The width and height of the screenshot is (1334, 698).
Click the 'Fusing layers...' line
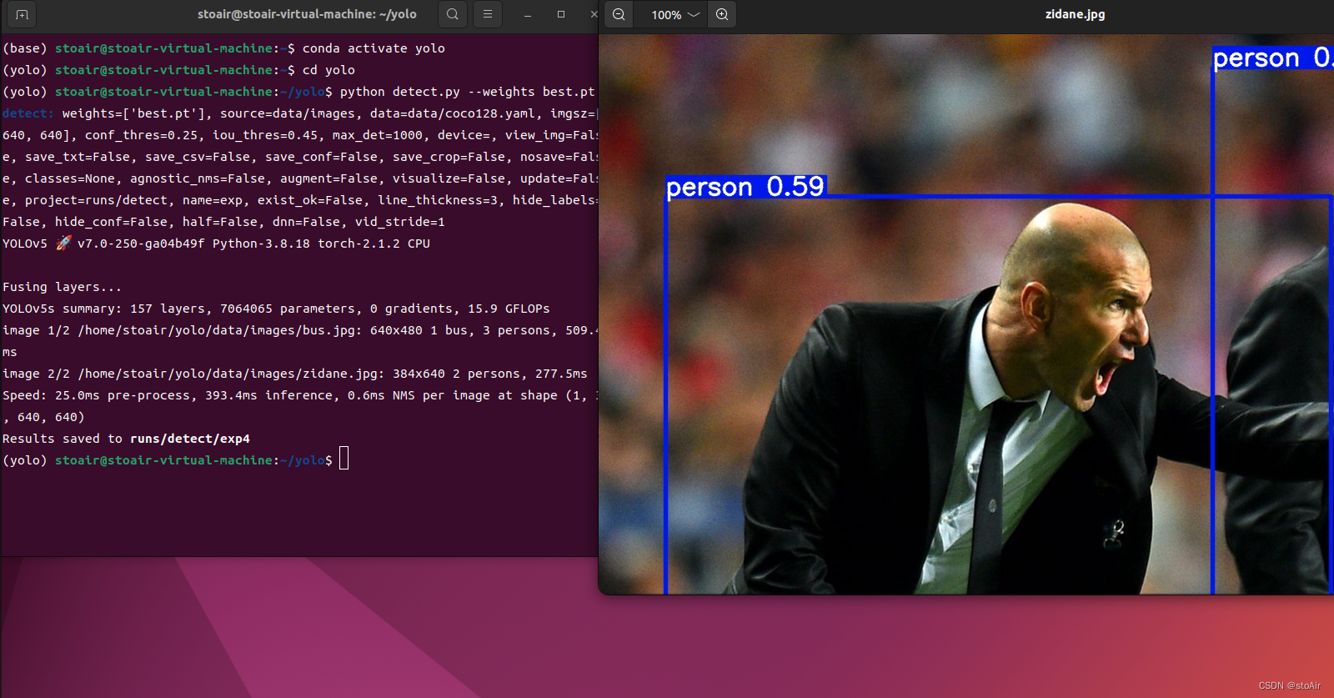[x=62, y=287]
